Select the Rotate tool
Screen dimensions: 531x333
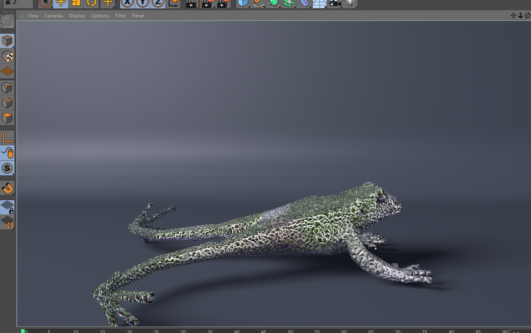[x=92, y=3]
